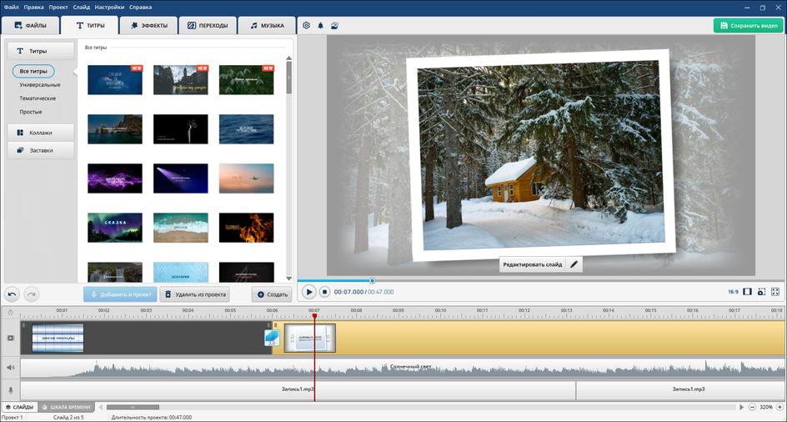
Task: Select the fire title template thumbnail
Action: pyautogui.click(x=247, y=228)
